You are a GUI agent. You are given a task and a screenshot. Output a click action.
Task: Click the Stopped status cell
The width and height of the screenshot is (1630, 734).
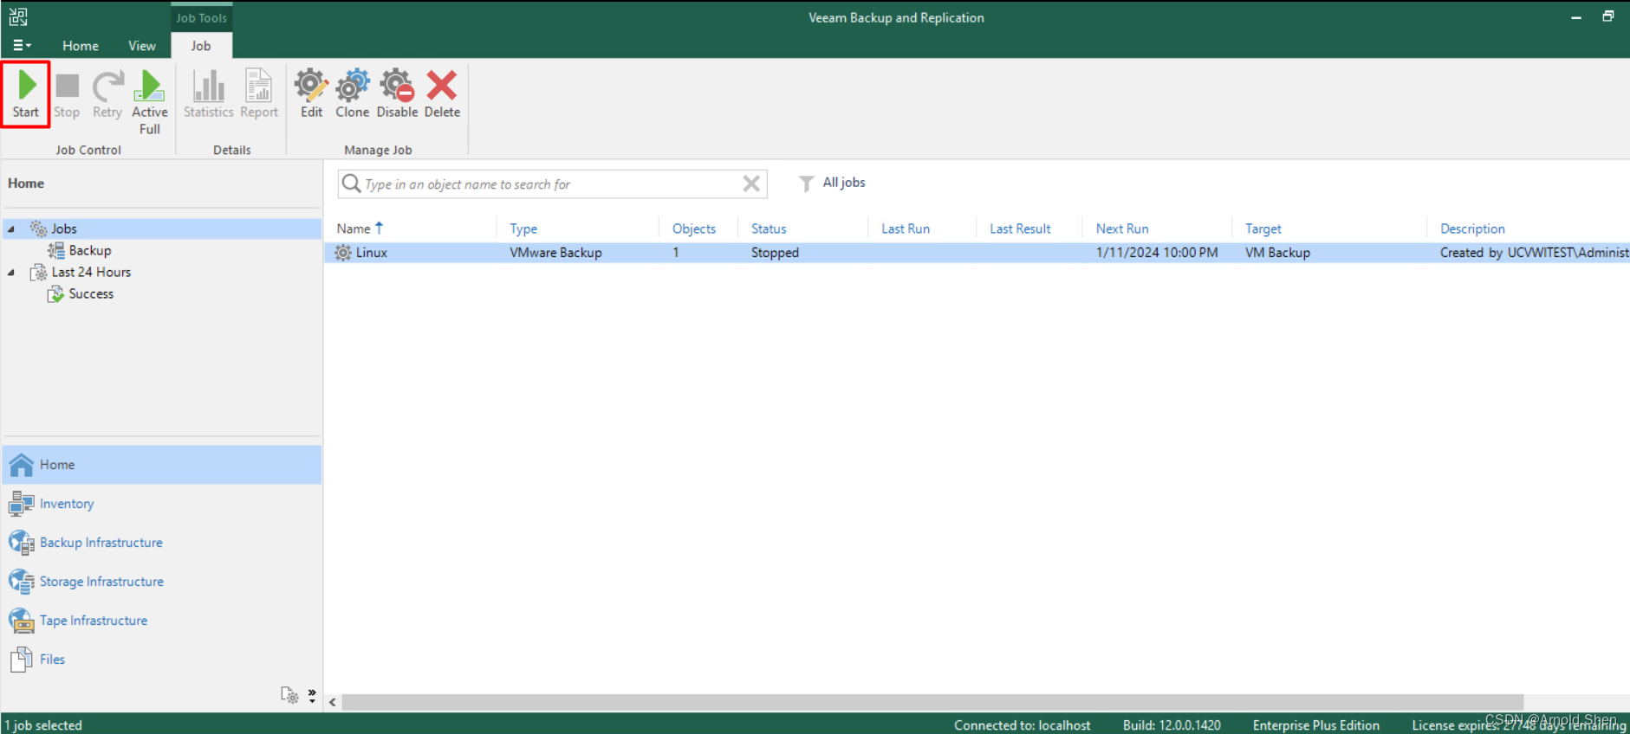pyautogui.click(x=775, y=253)
